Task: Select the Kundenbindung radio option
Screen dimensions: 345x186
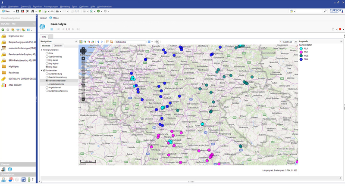Action: click(47, 74)
